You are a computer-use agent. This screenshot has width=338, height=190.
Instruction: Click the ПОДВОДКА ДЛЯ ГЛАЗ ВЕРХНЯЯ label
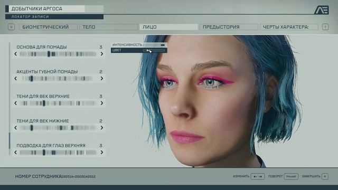[51, 146]
